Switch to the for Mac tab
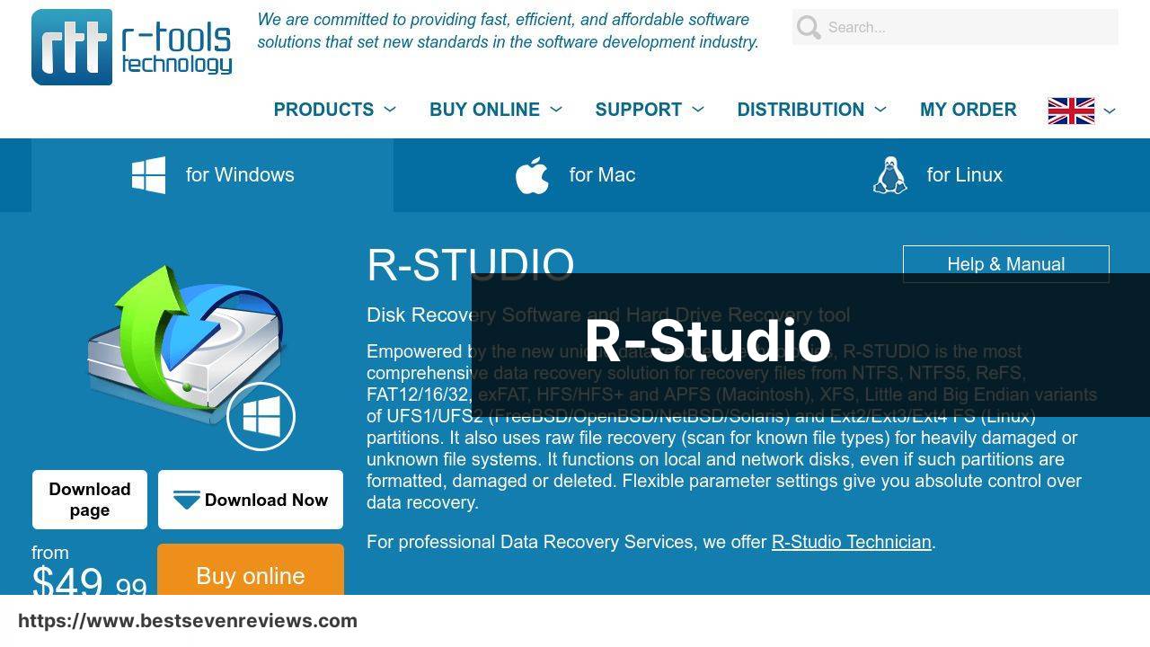The height and width of the screenshot is (647, 1150). [575, 175]
